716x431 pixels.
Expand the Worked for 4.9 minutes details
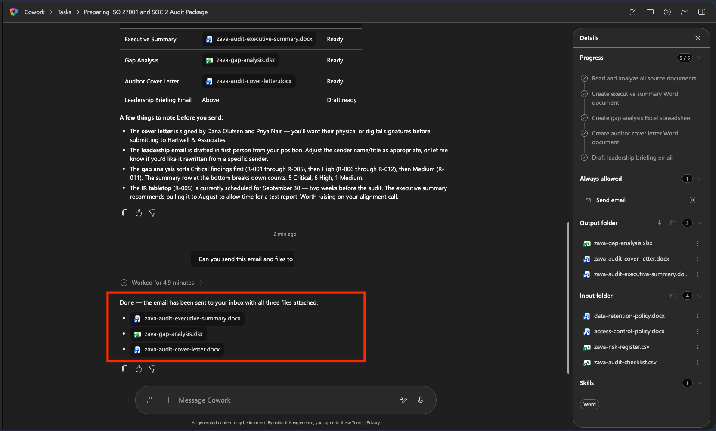[201, 283]
